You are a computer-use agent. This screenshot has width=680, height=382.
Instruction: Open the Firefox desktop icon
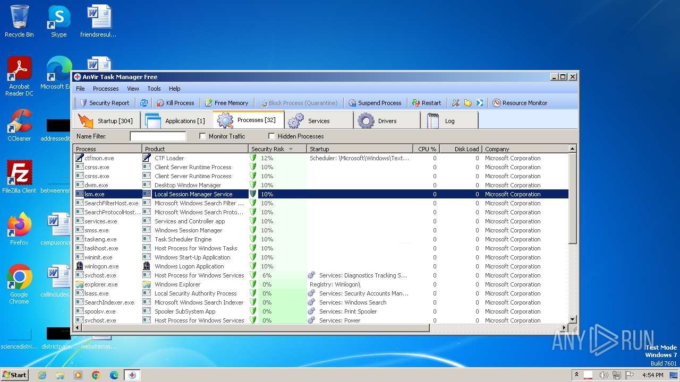(19, 229)
